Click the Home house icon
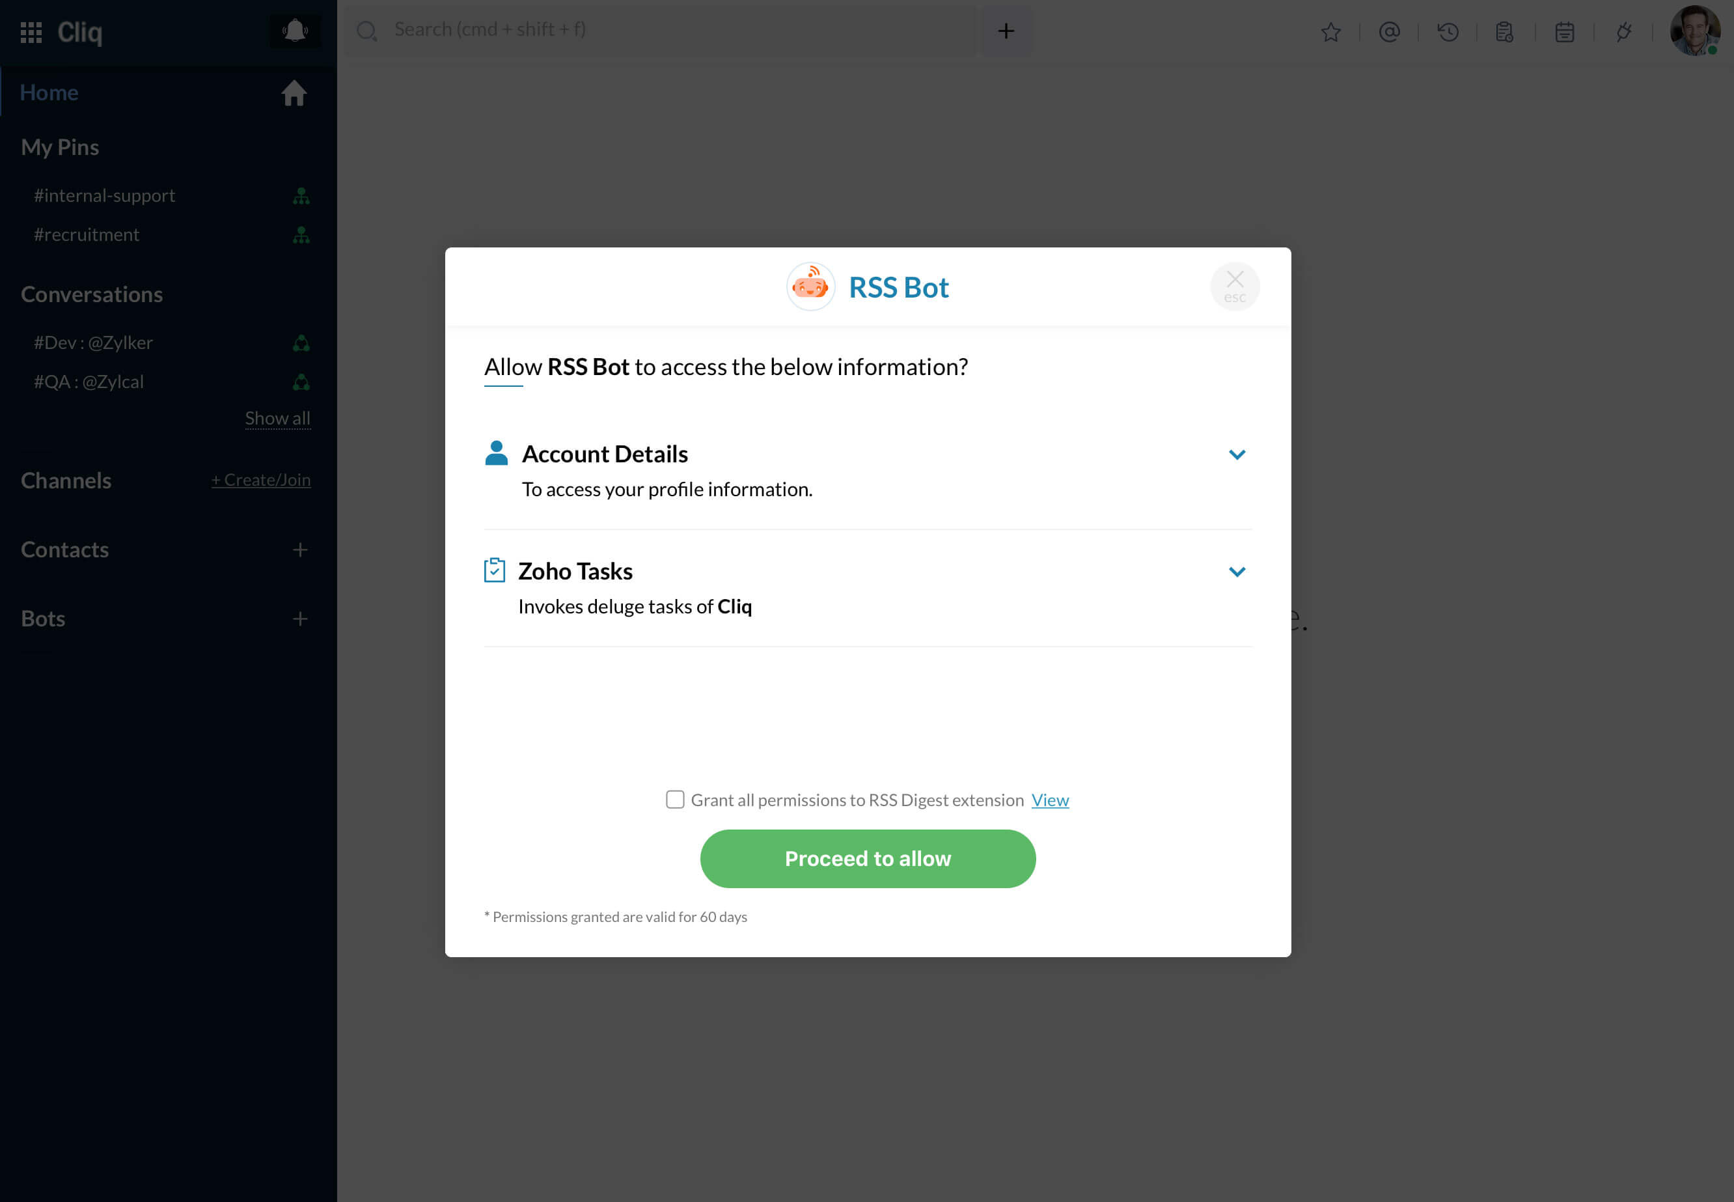 294,92
